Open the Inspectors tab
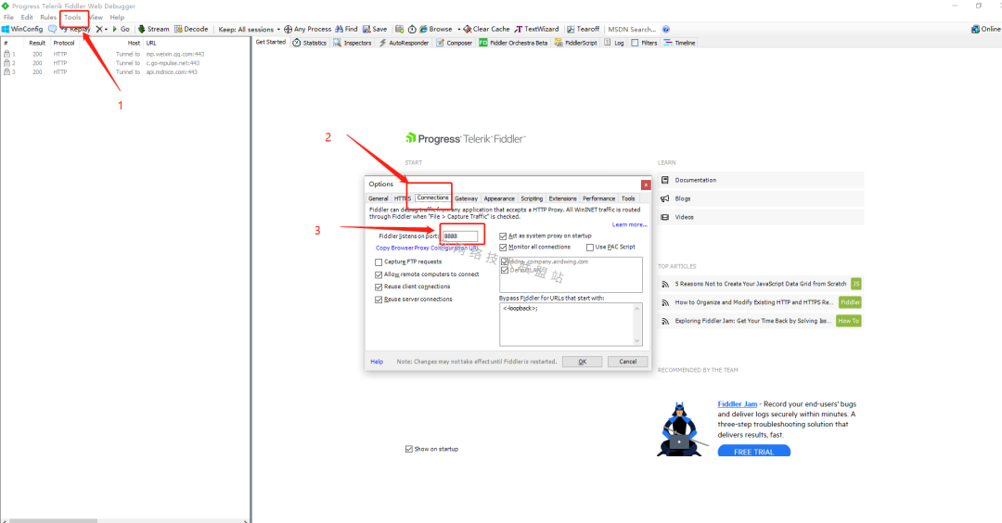1002x523 pixels. (353, 43)
